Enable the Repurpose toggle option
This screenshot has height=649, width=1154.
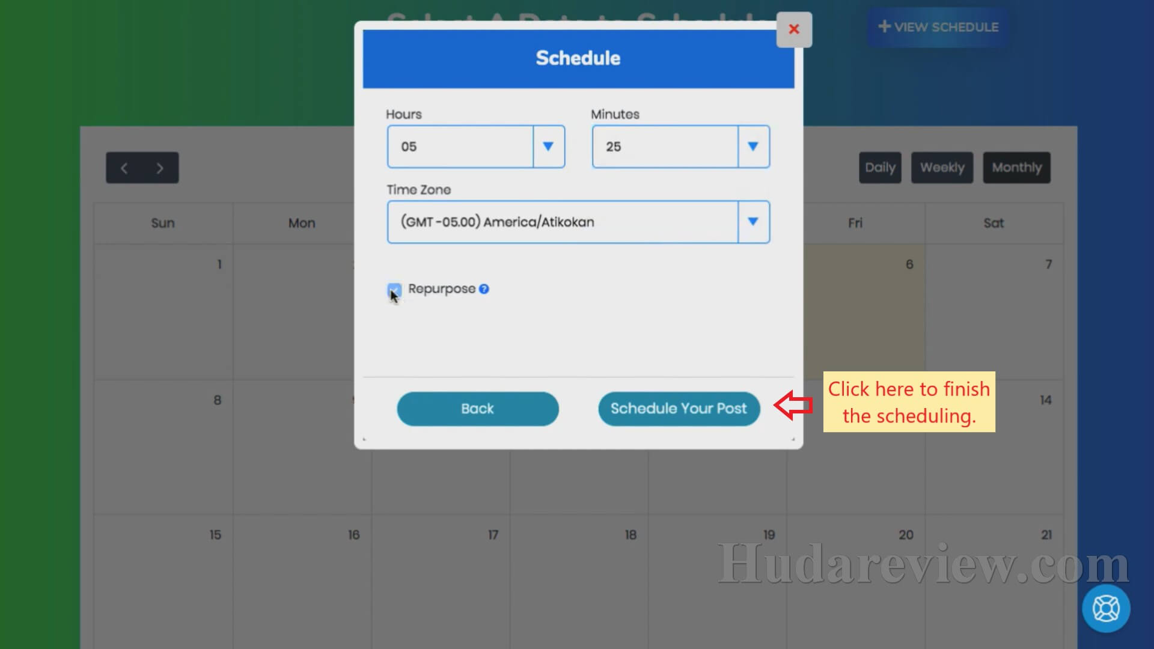coord(394,288)
